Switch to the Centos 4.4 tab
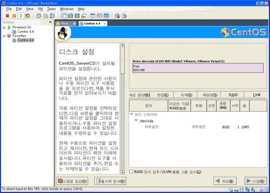The width and height of the screenshot is (270, 193). point(93,24)
